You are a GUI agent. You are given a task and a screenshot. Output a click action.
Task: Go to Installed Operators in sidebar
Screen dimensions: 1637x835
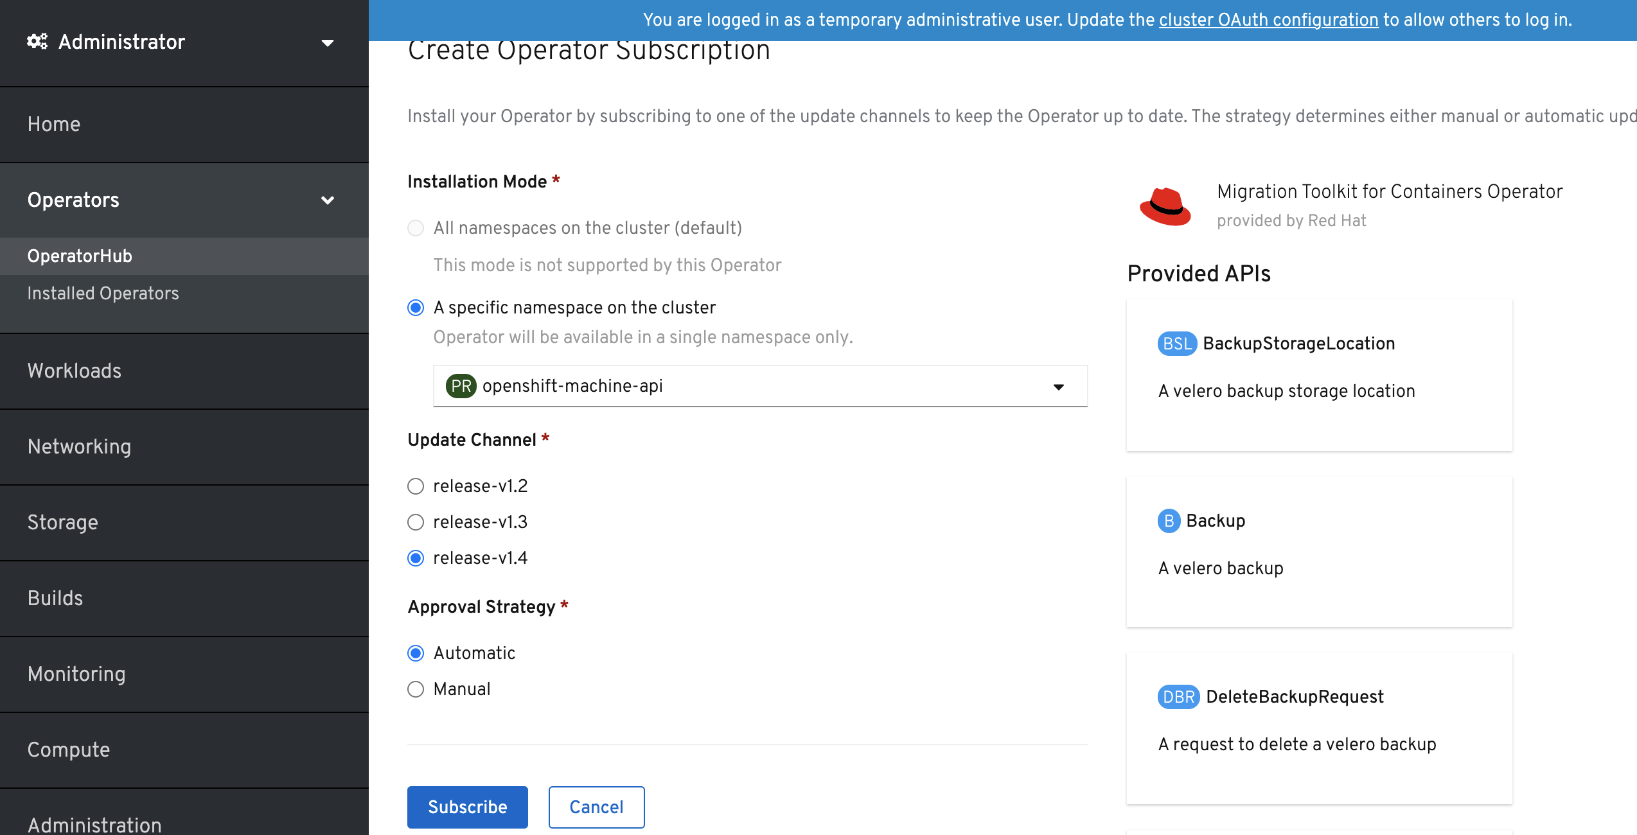[x=103, y=294]
